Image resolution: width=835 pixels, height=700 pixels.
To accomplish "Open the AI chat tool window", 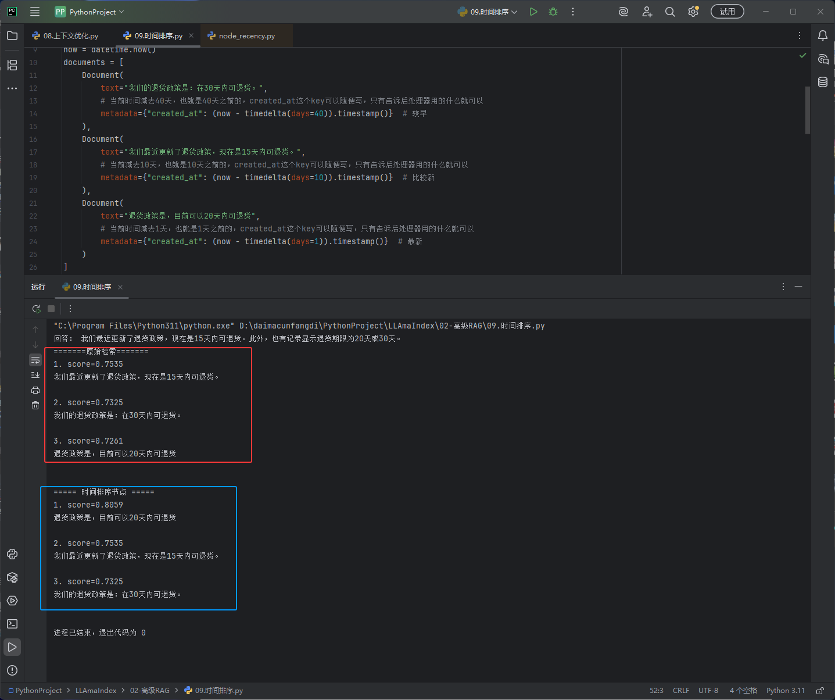I will [x=823, y=59].
